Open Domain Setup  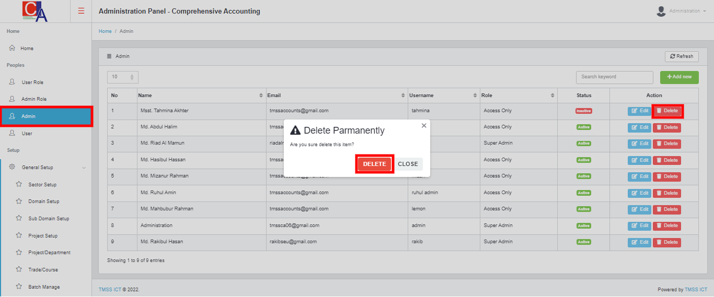click(x=44, y=201)
